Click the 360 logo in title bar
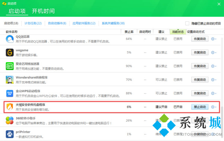 coord(4,3)
